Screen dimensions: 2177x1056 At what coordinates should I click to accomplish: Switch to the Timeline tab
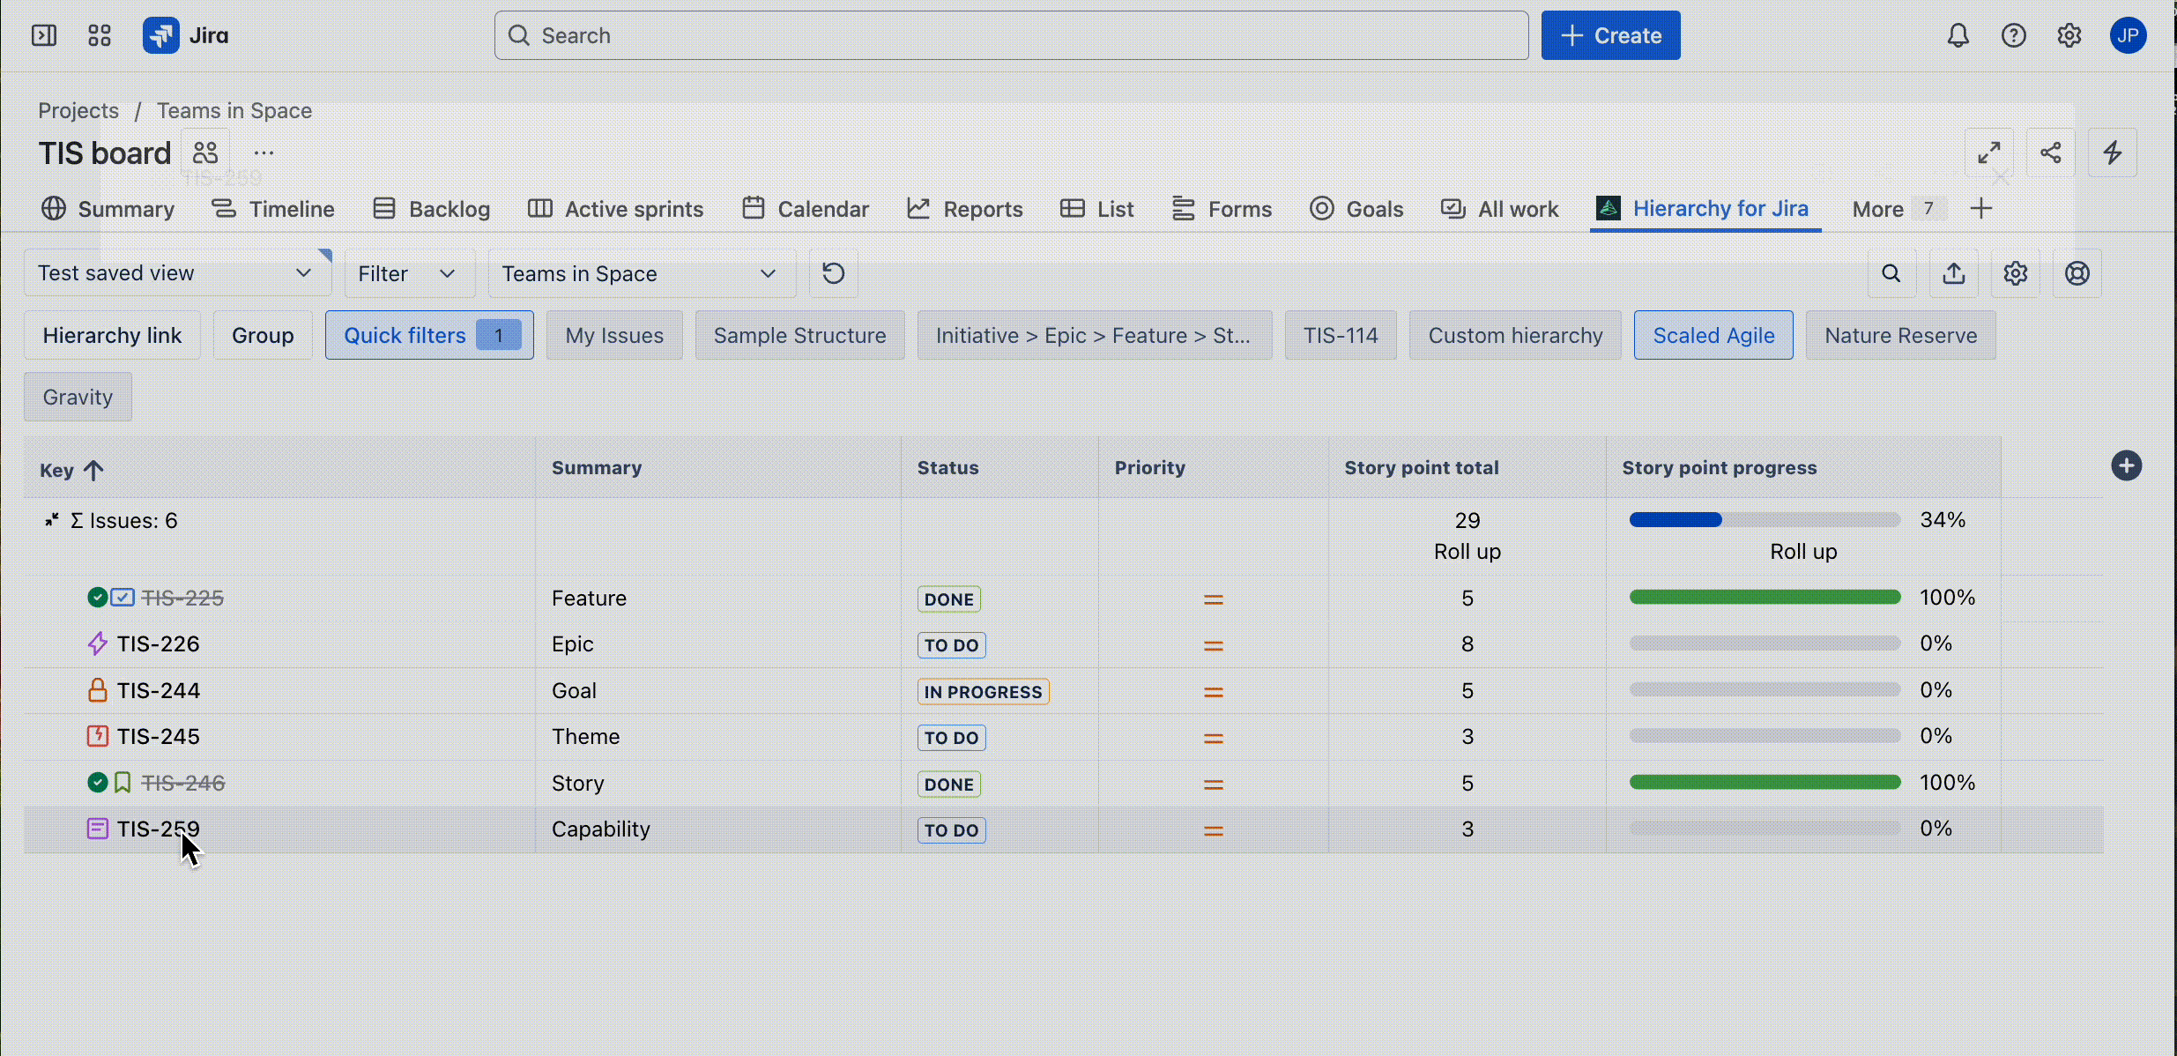(x=273, y=209)
